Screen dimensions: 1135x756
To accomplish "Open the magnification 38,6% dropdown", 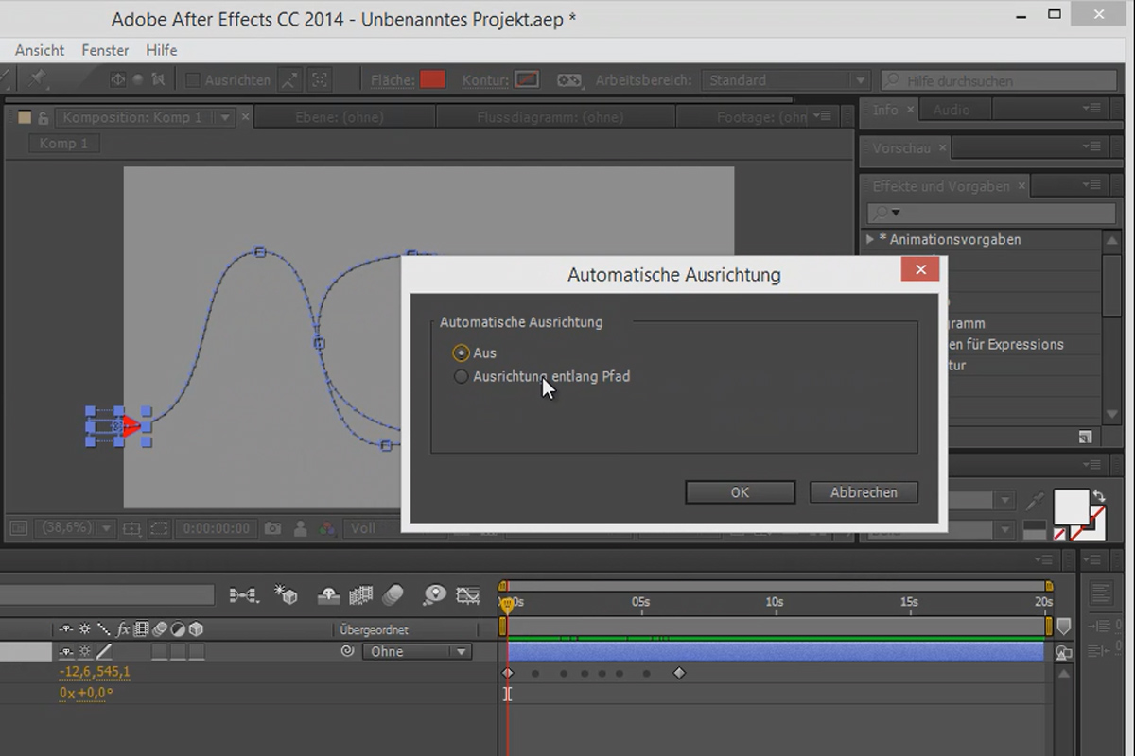I will (x=75, y=529).
